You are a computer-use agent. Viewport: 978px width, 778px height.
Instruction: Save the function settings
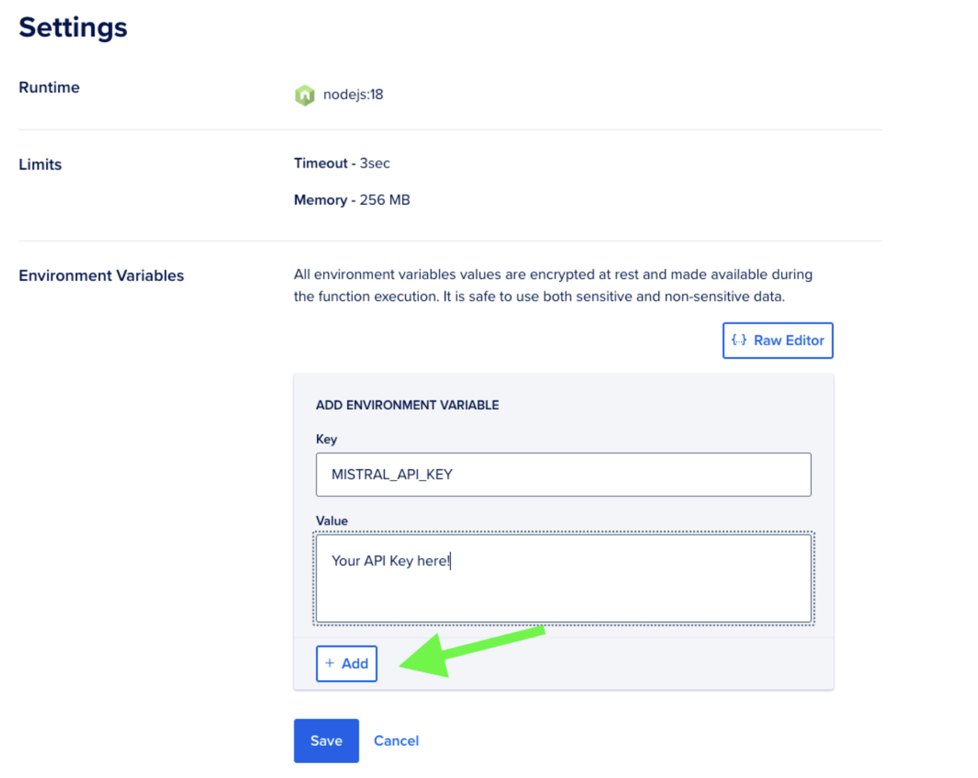326,741
